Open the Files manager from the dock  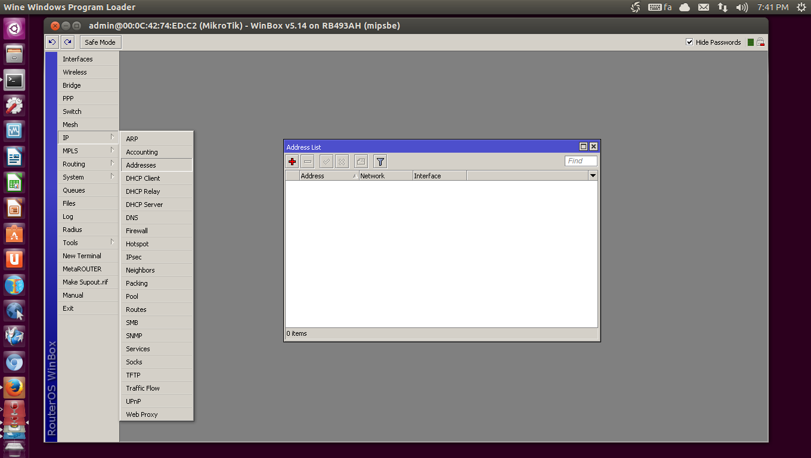click(x=14, y=54)
